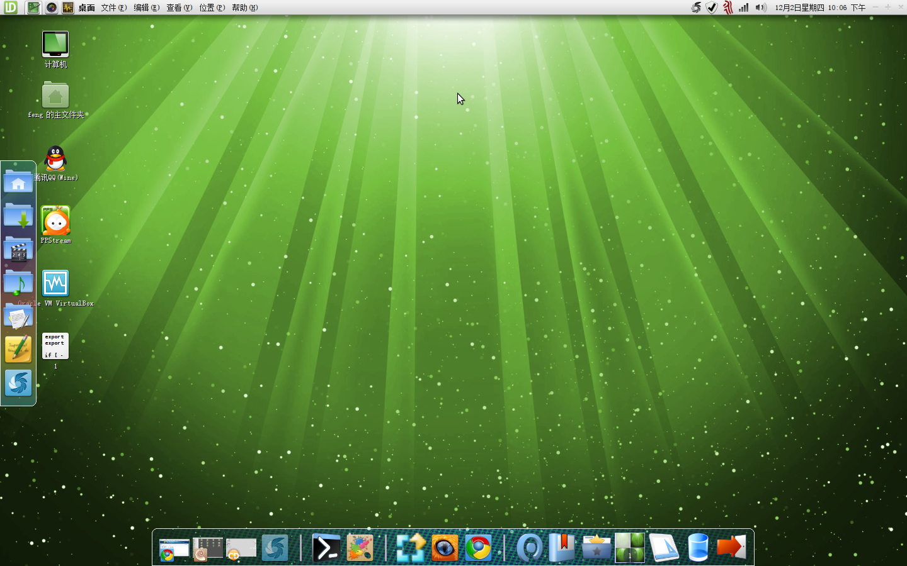The width and height of the screenshot is (907, 566).
Task: Open the 文件 menu in the top bar
Action: pos(114,8)
